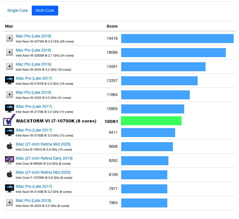
Task: Click the Apple logo icon beside Core i7-10700K iMac
Action: 10,174
